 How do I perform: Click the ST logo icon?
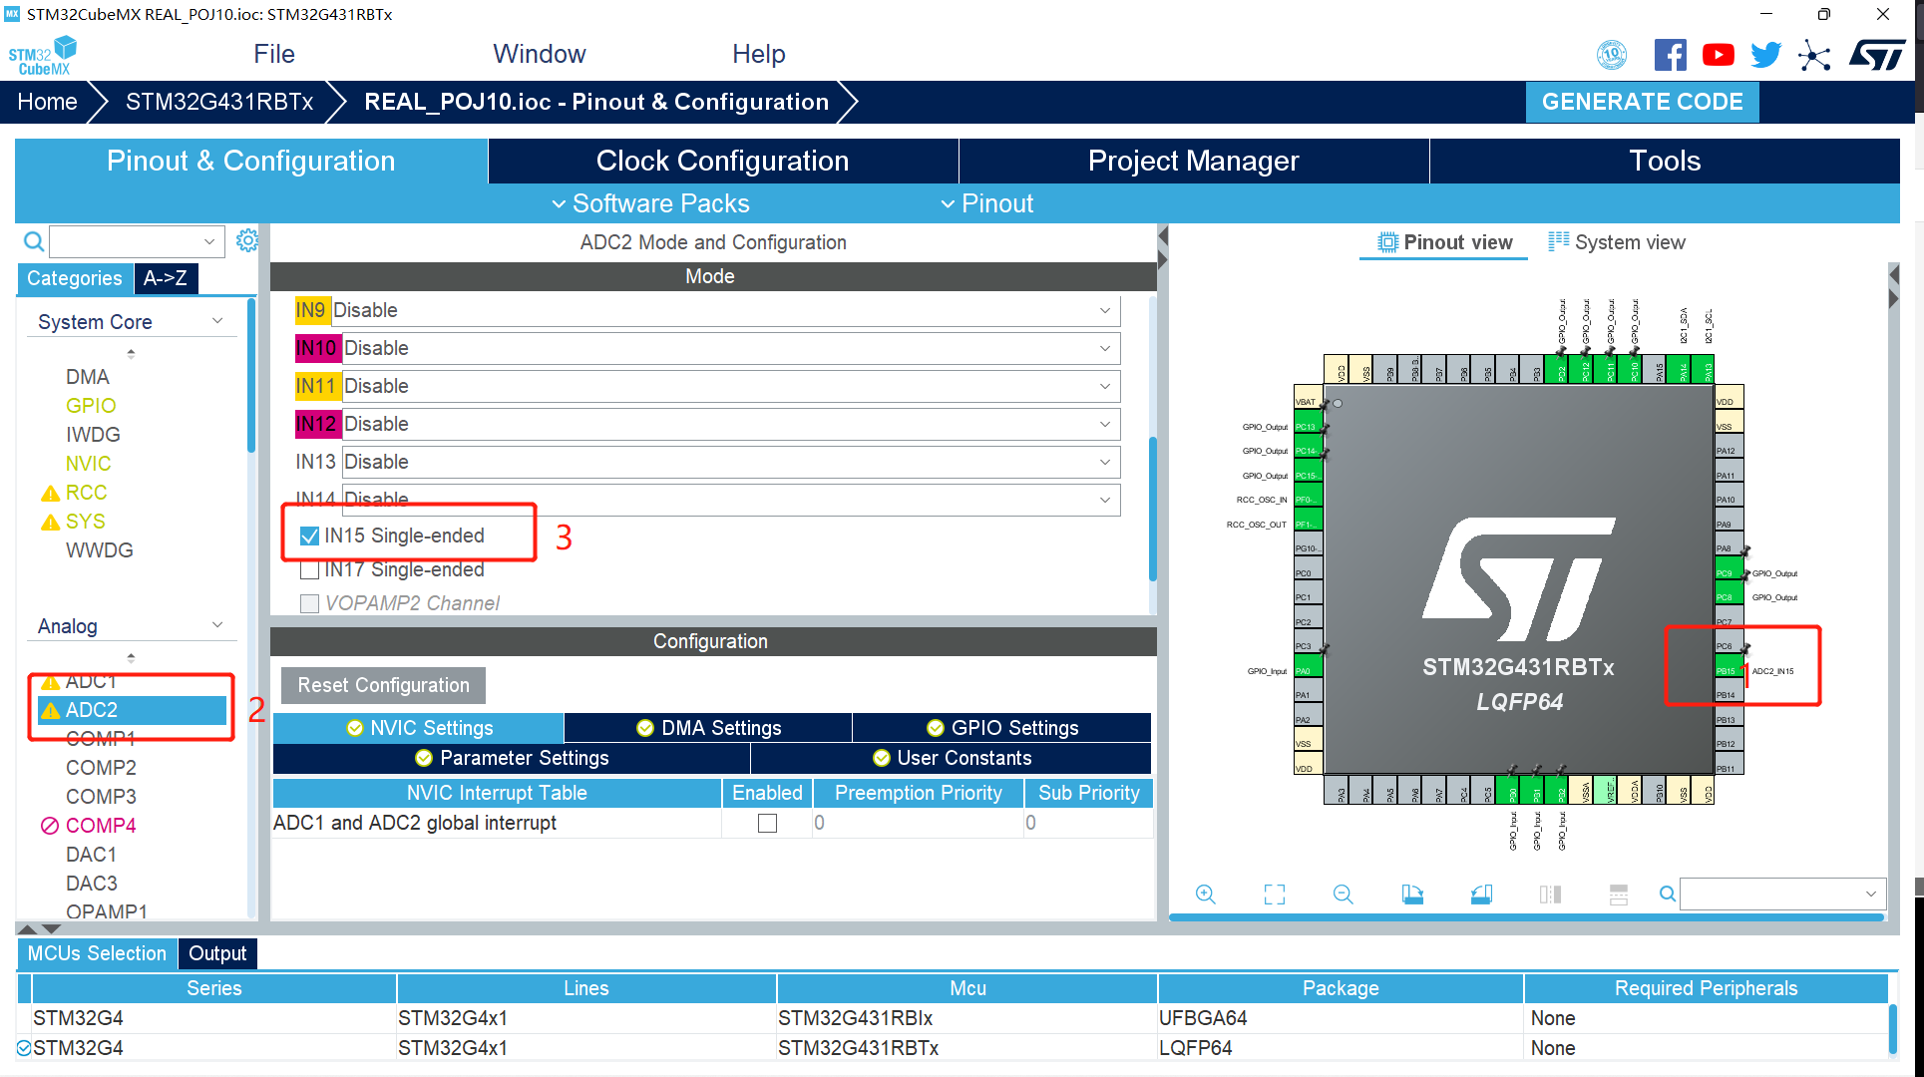[x=1876, y=55]
